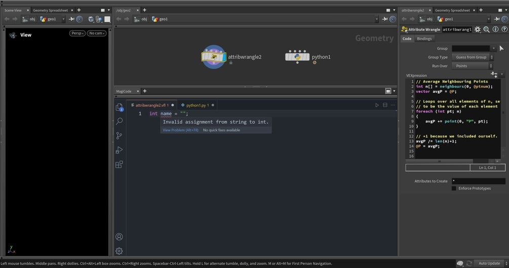Image resolution: width=509 pixels, height=268 pixels.
Task: Click the View tool icon in viewport
Action: pos(13,35)
